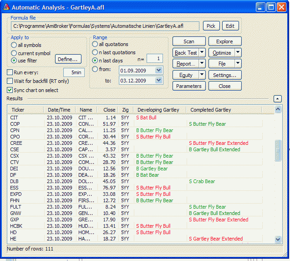The width and height of the screenshot is (290, 261).
Task: Click the Explore button
Action: [224, 41]
